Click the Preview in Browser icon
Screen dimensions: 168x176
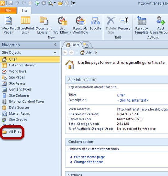point(50,3)
